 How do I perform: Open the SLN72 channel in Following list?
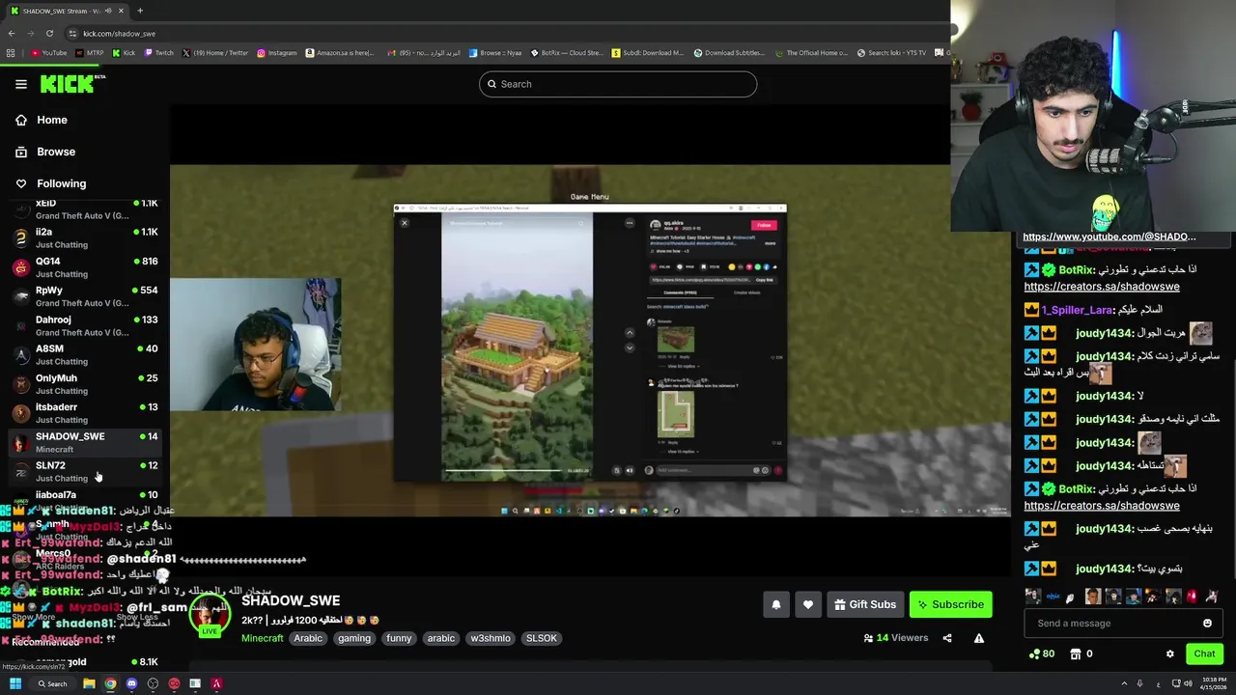point(85,471)
